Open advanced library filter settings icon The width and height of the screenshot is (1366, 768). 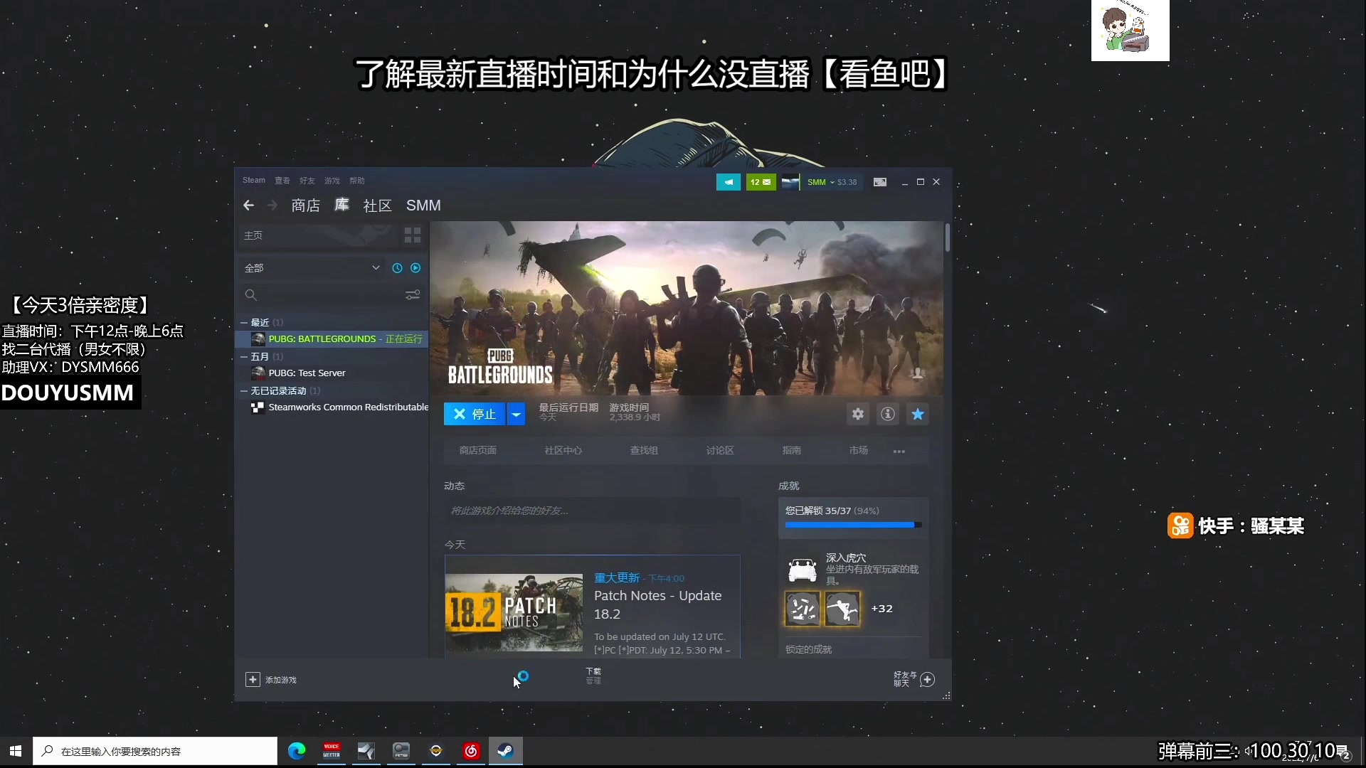(x=413, y=295)
